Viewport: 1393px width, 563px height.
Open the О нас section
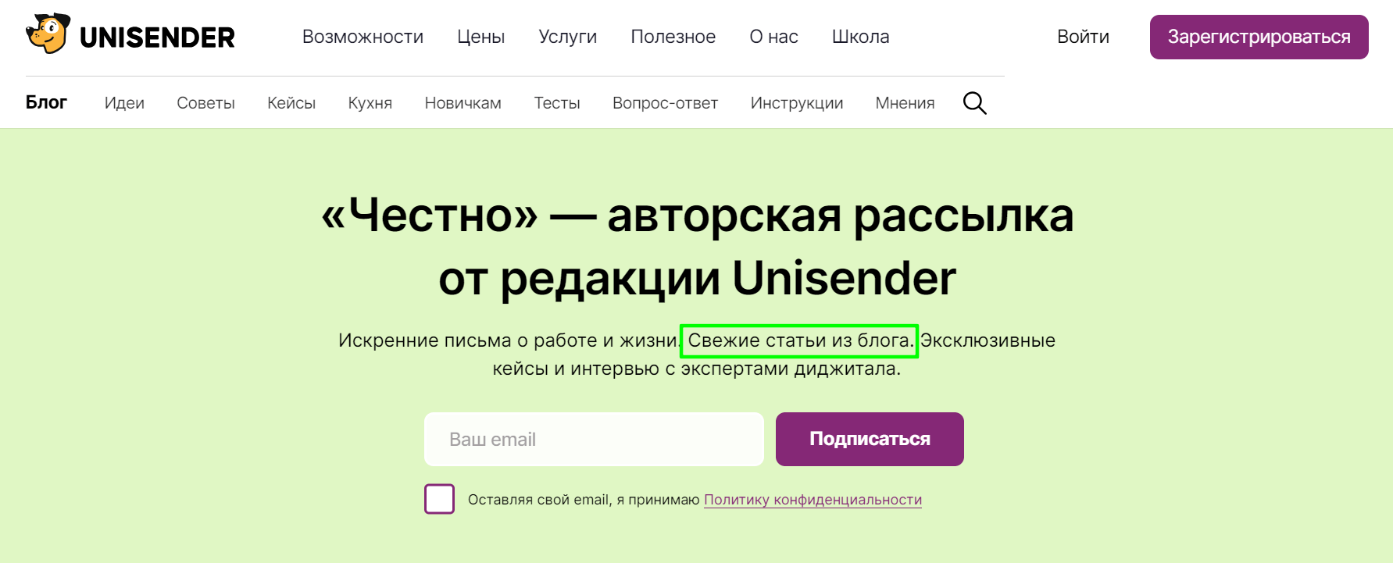pos(773,37)
